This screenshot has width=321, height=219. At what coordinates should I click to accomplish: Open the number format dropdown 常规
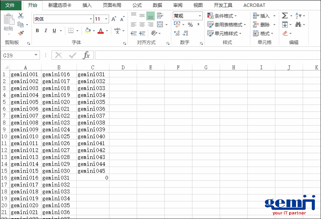click(x=200, y=16)
